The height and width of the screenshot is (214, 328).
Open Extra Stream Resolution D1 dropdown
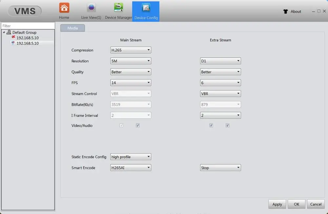click(x=220, y=61)
